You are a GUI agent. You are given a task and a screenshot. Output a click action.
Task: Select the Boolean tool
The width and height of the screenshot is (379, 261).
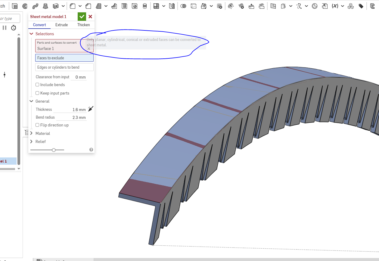[183, 6]
